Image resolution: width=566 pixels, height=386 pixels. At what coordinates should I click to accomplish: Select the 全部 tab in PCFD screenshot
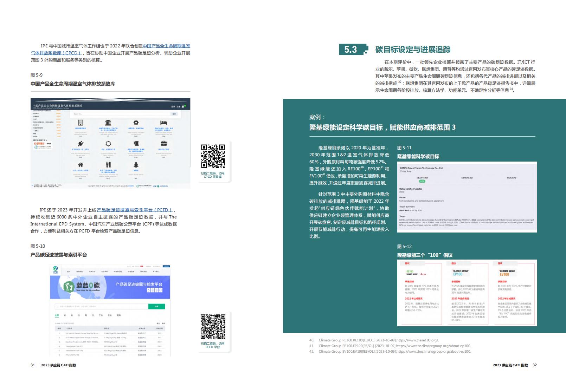57,315
